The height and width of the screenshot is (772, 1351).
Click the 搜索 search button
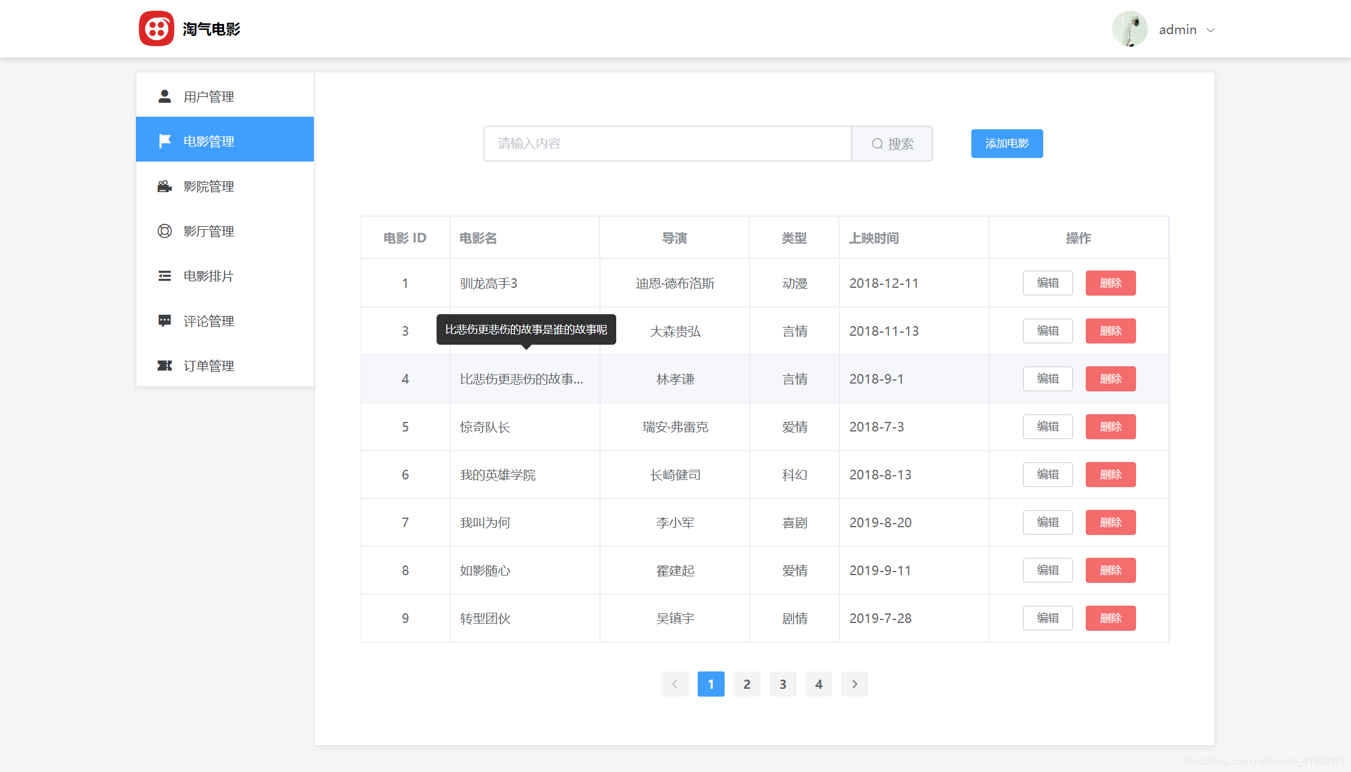tap(892, 144)
